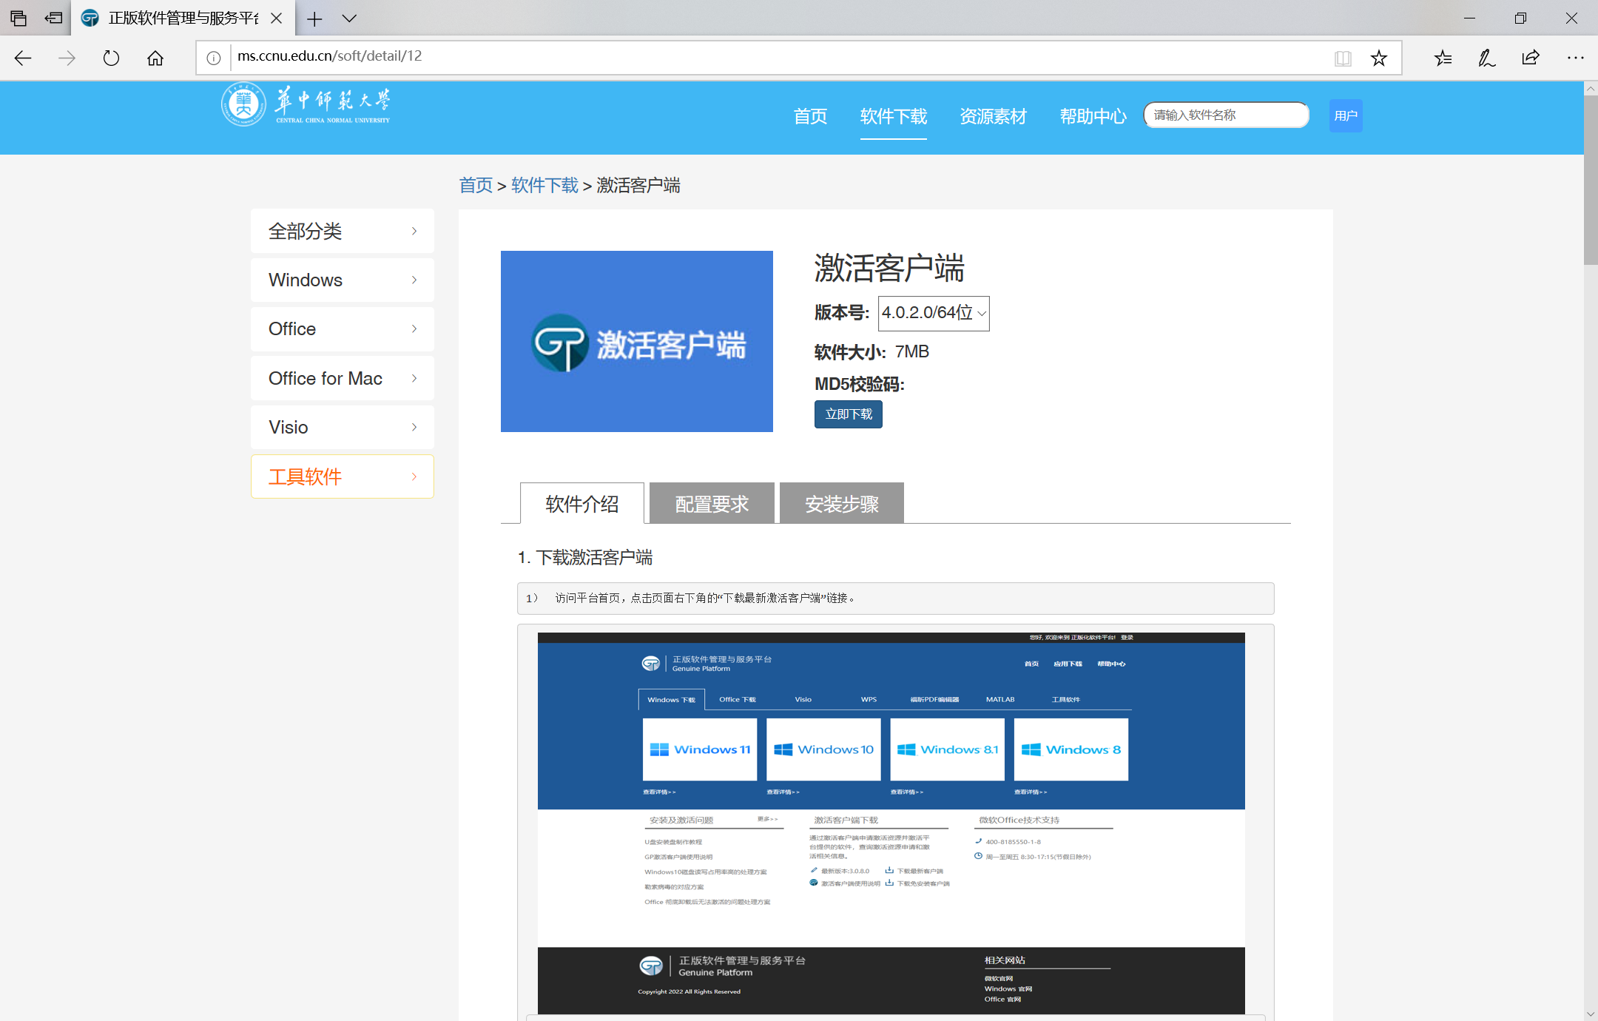Image resolution: width=1598 pixels, height=1021 pixels.
Task: Add page to favorites star icon
Action: tap(1378, 58)
